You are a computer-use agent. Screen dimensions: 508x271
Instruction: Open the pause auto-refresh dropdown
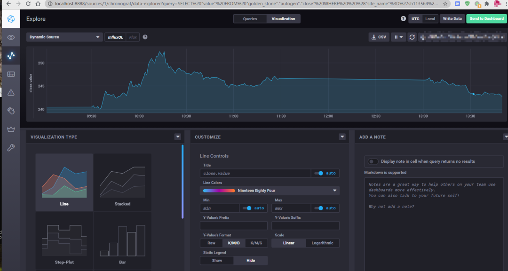(399, 37)
